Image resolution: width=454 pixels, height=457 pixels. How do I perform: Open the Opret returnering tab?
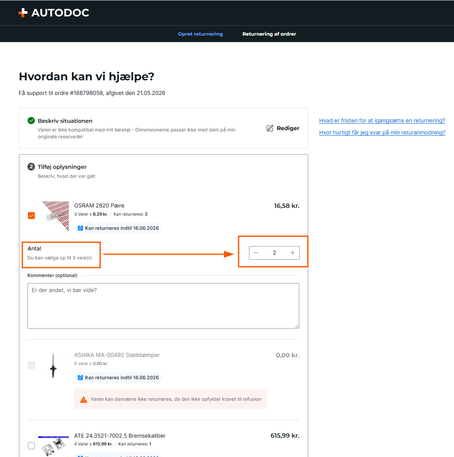pos(200,34)
